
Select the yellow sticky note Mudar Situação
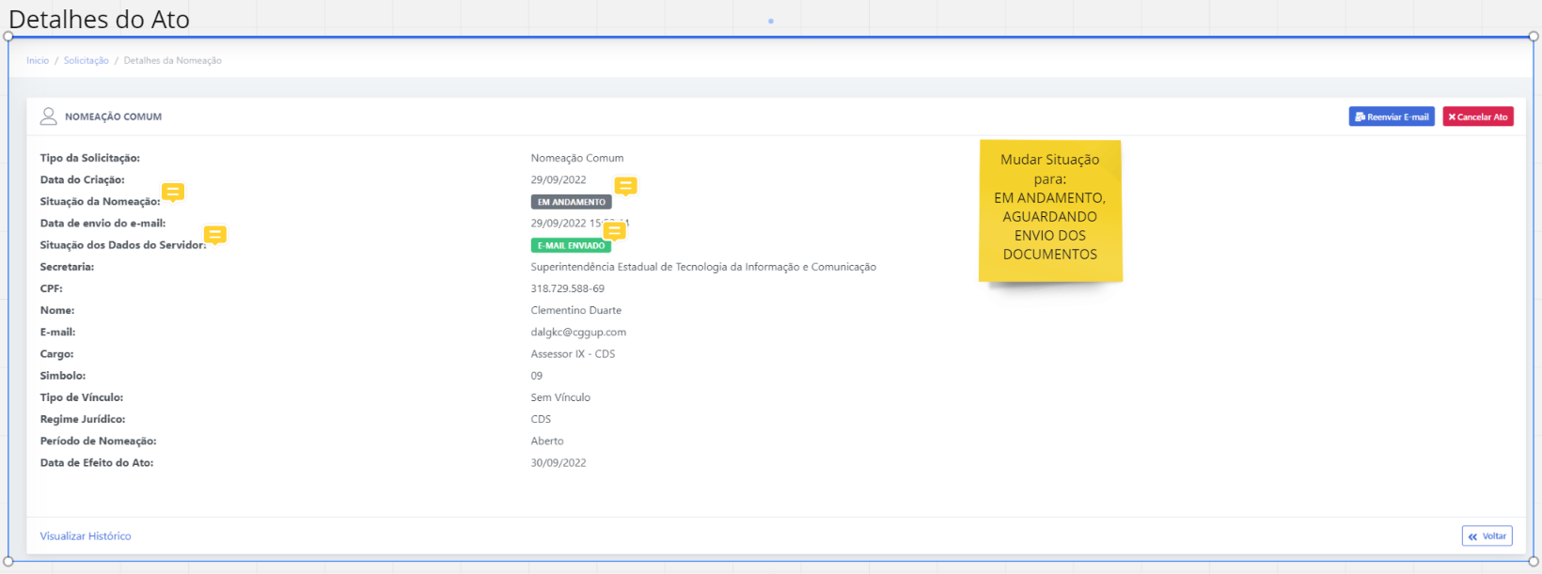tap(1050, 210)
